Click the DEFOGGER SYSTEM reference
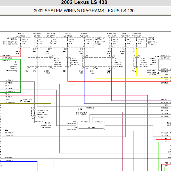Viewport: 171px width, 171px height. tap(28, 101)
